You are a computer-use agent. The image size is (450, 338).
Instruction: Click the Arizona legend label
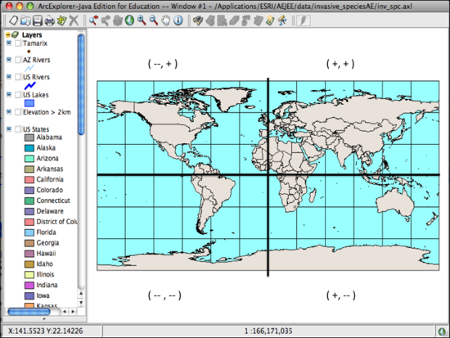pyautogui.click(x=47, y=158)
